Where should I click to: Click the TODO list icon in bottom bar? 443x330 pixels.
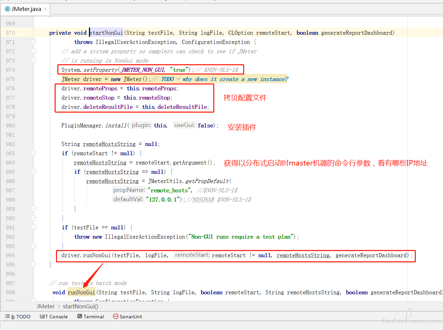pyautogui.click(x=8, y=316)
